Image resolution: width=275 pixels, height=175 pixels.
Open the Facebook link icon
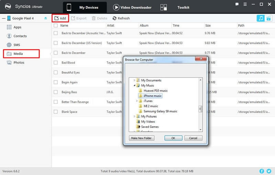point(262,171)
